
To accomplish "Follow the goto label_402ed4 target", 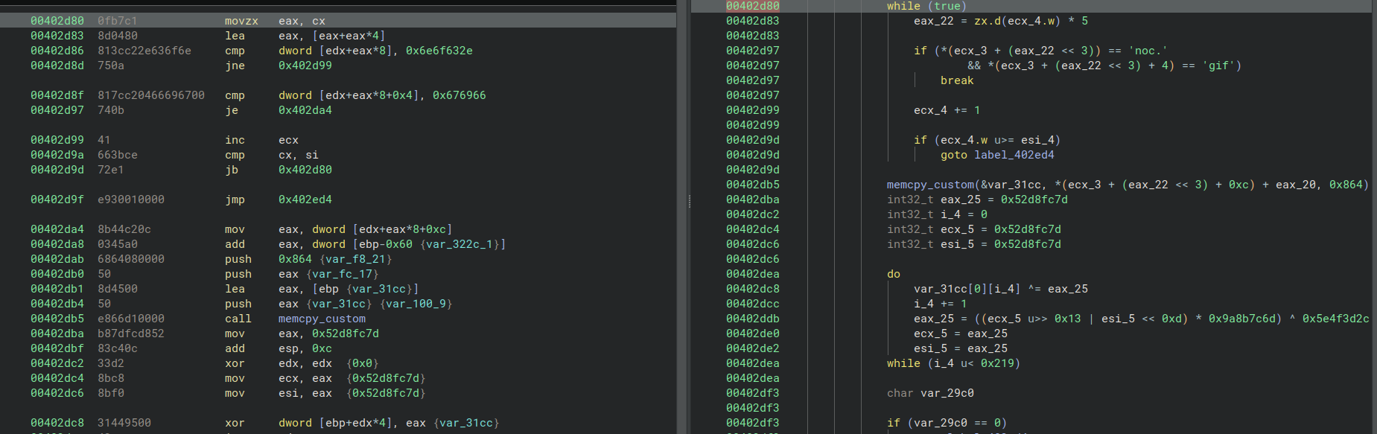I will pos(1014,155).
